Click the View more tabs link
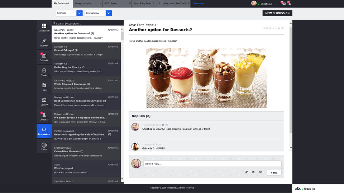 click(199, 4)
